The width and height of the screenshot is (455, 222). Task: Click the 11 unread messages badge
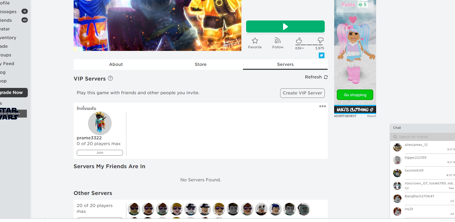(25, 11)
